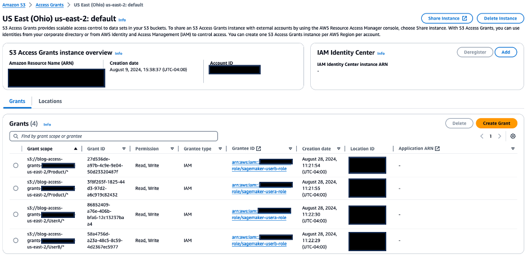
Task: Sort by Grantee ID column arrow
Action: pos(291,149)
